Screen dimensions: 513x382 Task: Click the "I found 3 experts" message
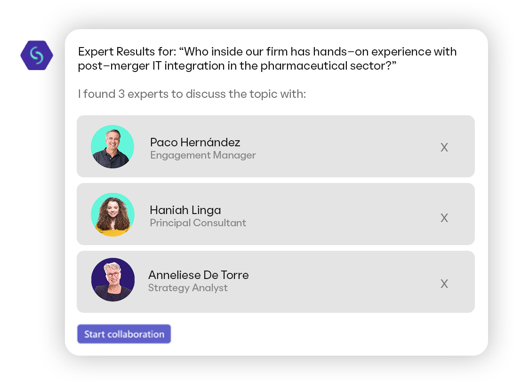tap(192, 94)
